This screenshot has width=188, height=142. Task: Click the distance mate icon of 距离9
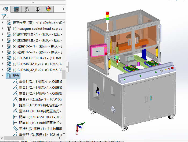[15, 117]
